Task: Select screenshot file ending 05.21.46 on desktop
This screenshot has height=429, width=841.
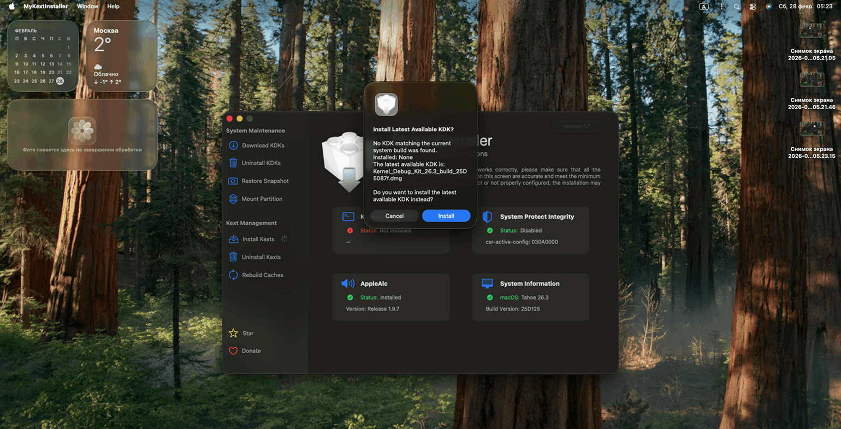Action: click(x=812, y=91)
